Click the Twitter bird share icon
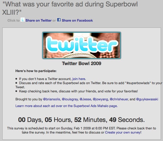 pos(23,20)
